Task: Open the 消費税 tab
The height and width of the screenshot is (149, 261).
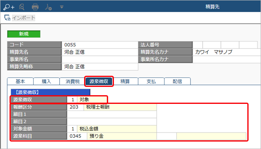Action: [x=72, y=81]
